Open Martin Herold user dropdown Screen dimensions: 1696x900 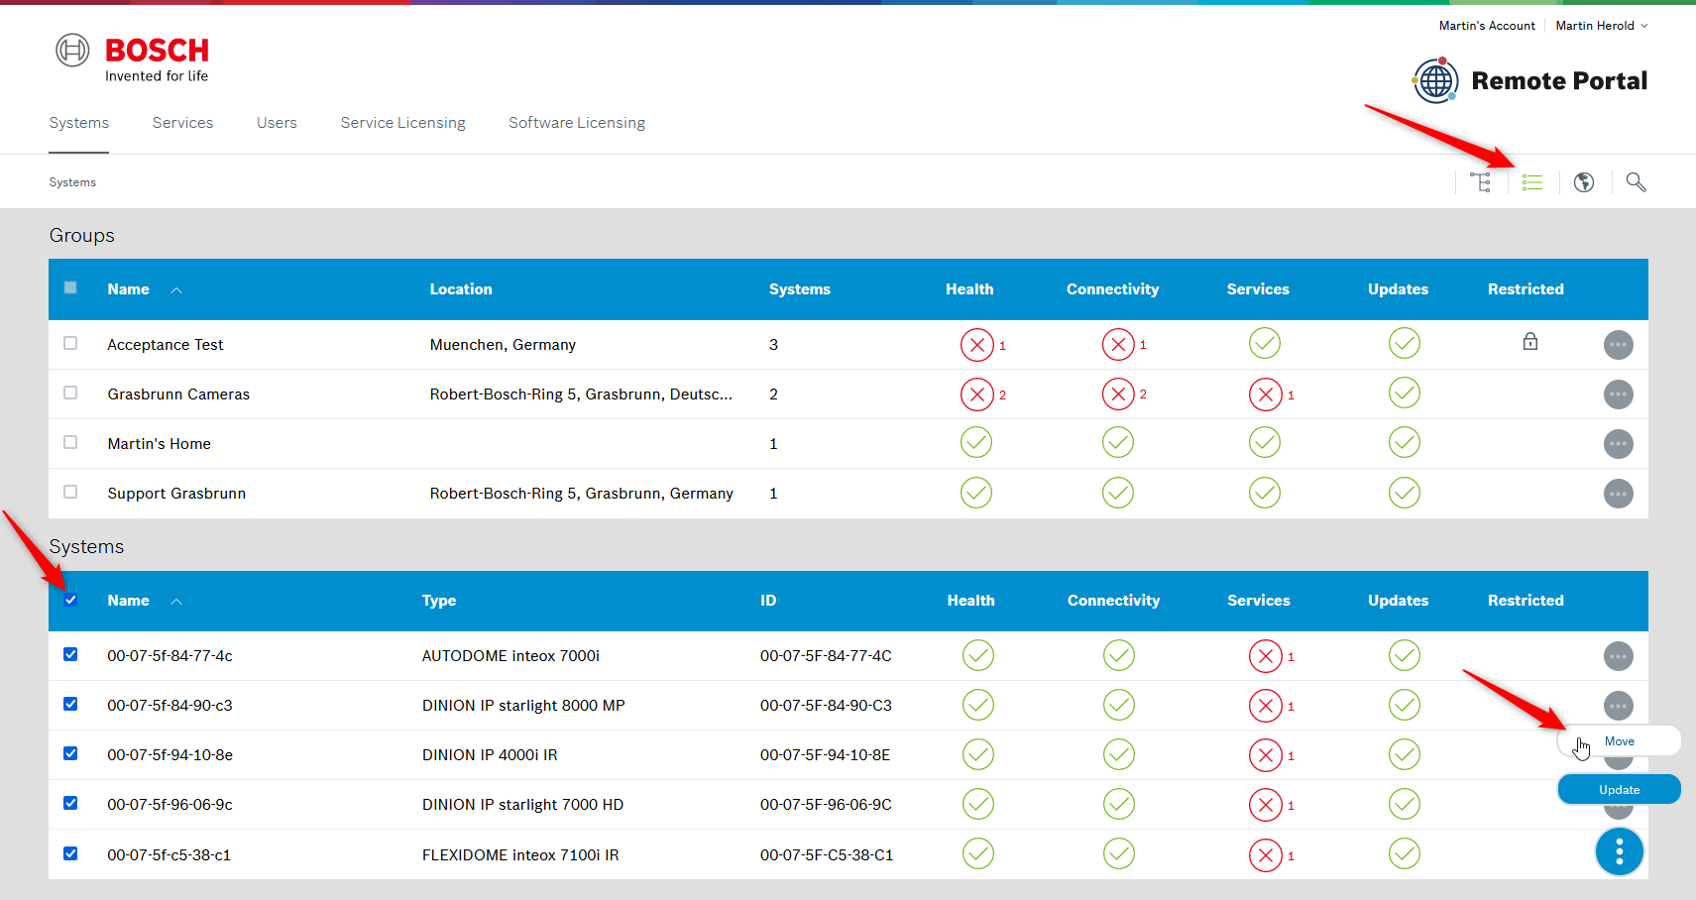click(1602, 26)
